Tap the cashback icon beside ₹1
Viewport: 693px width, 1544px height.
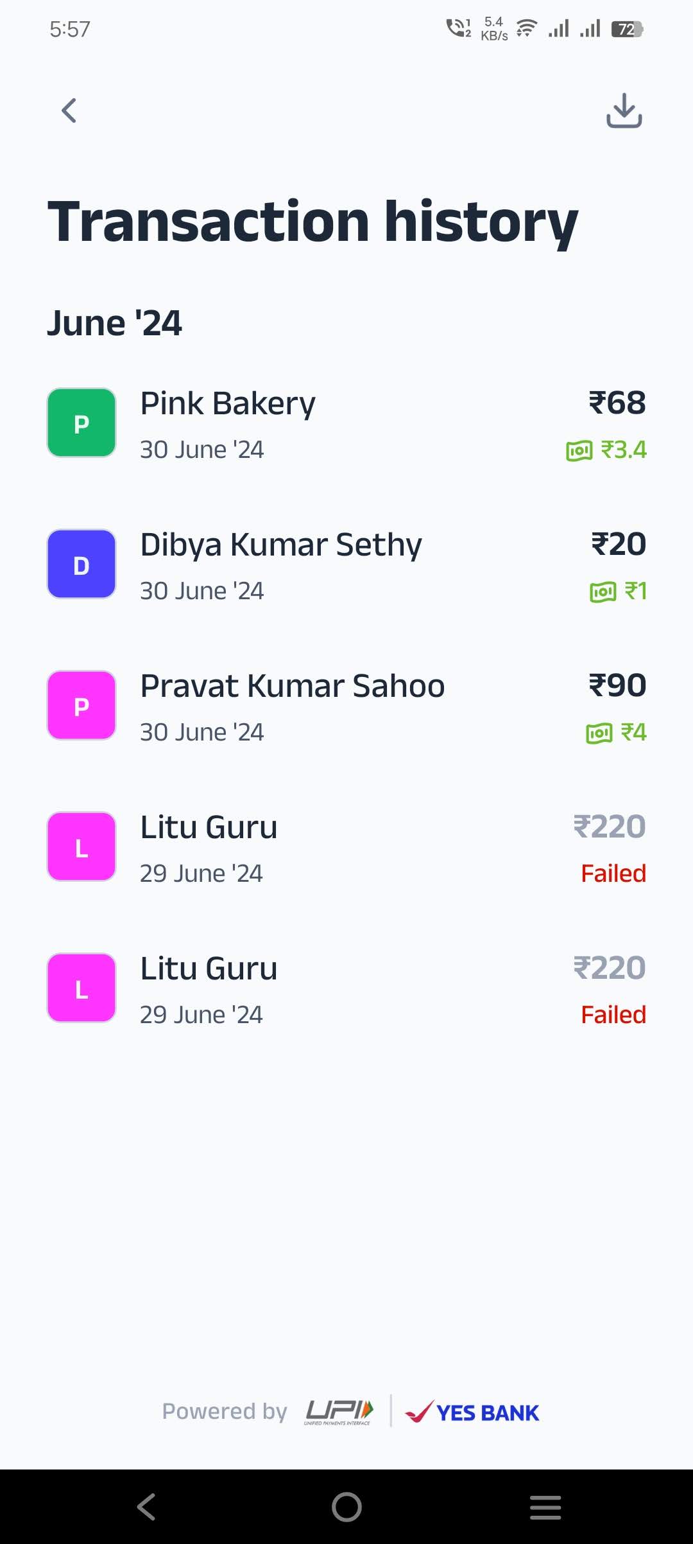603,592
